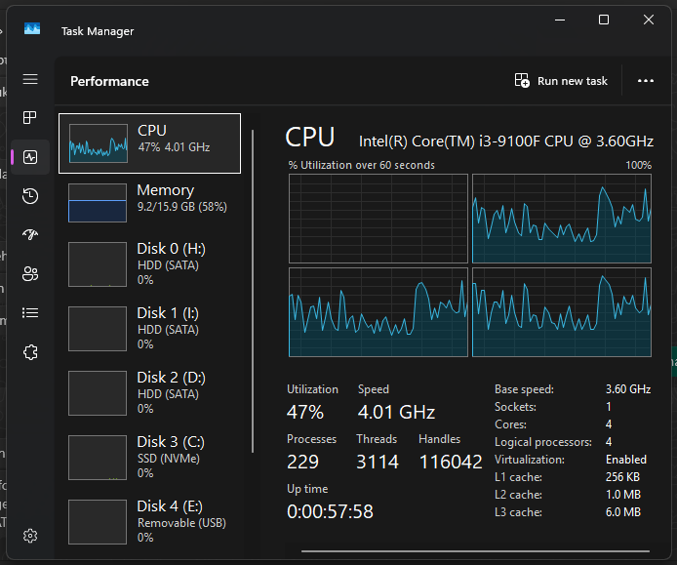677x565 pixels.
Task: Switch to the Users page
Action: click(30, 274)
